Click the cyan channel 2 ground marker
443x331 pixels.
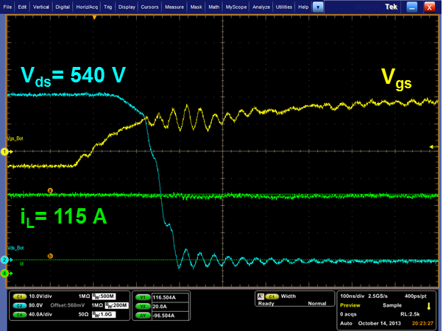coord(4,260)
